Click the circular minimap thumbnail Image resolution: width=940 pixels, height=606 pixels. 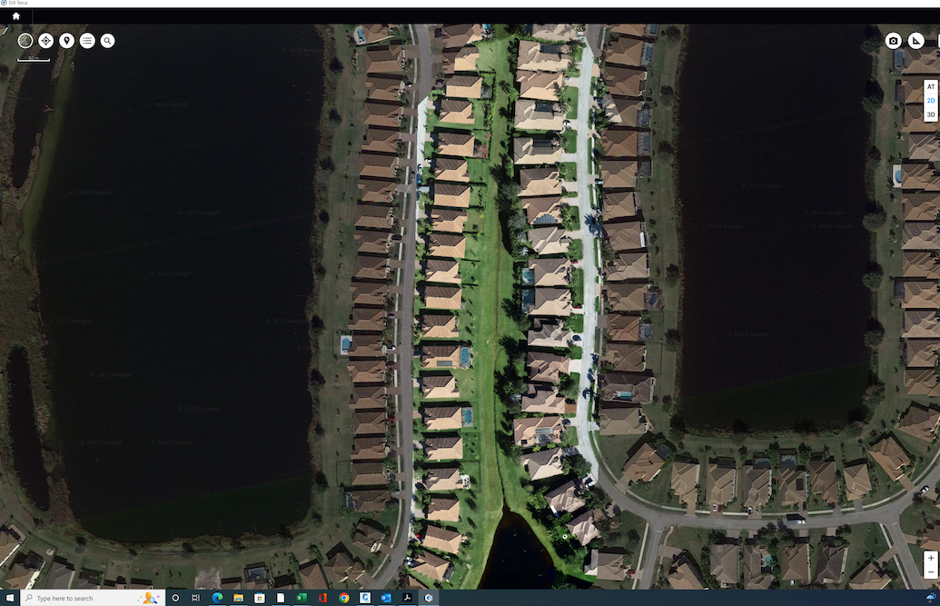click(25, 40)
